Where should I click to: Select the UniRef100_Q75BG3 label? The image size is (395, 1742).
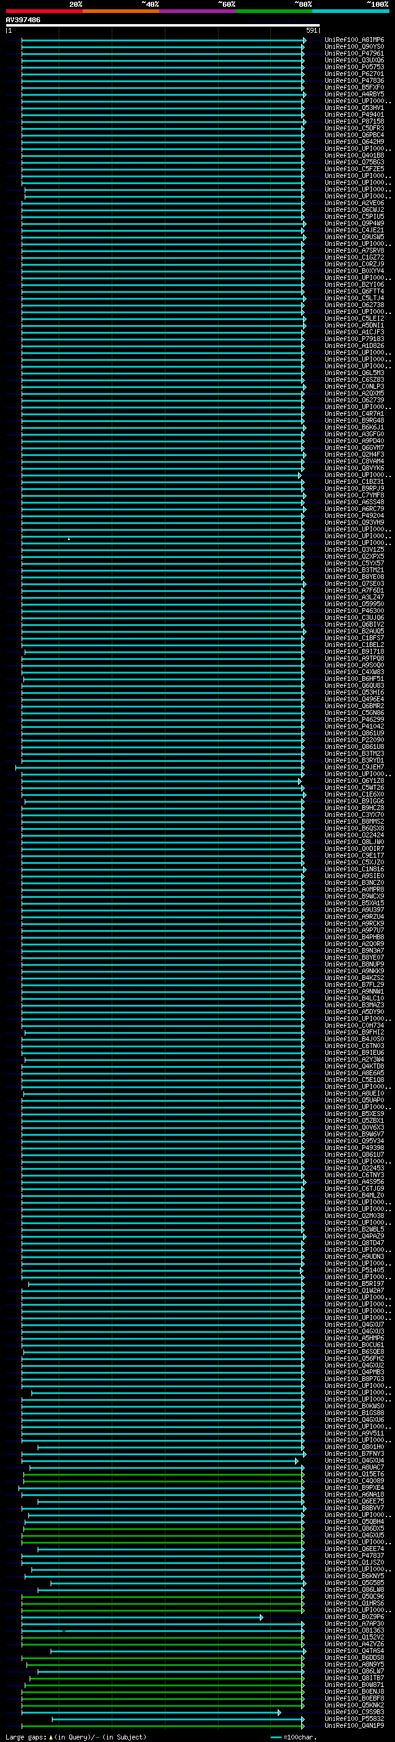tap(354, 163)
